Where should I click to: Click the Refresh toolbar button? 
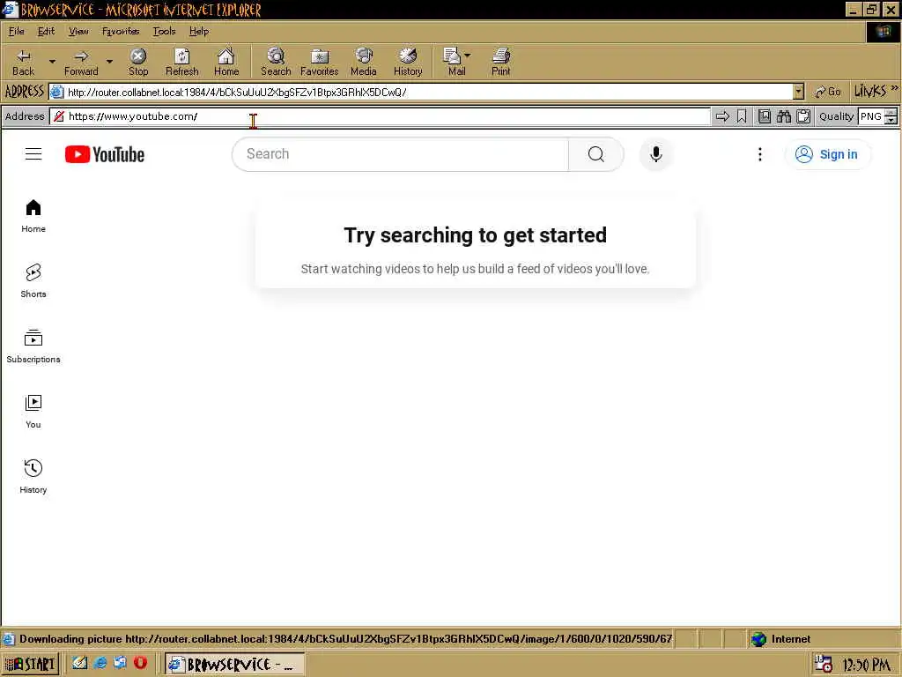(181, 63)
